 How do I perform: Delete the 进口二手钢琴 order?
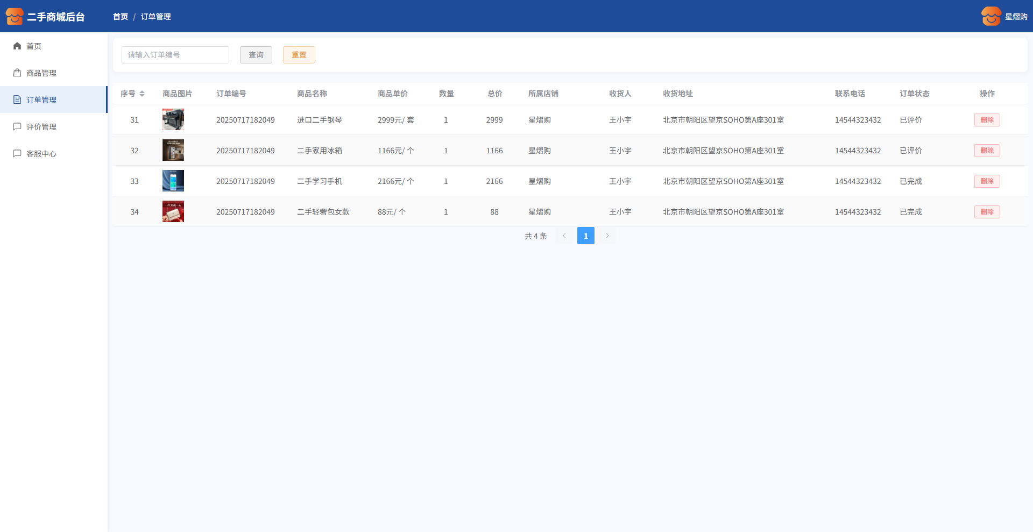tap(987, 120)
